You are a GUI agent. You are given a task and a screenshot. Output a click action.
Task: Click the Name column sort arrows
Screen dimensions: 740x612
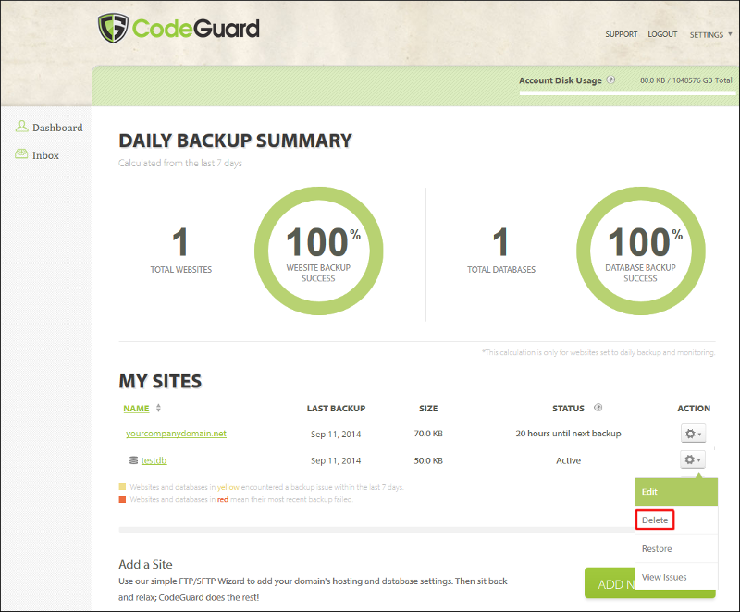pyautogui.click(x=158, y=408)
